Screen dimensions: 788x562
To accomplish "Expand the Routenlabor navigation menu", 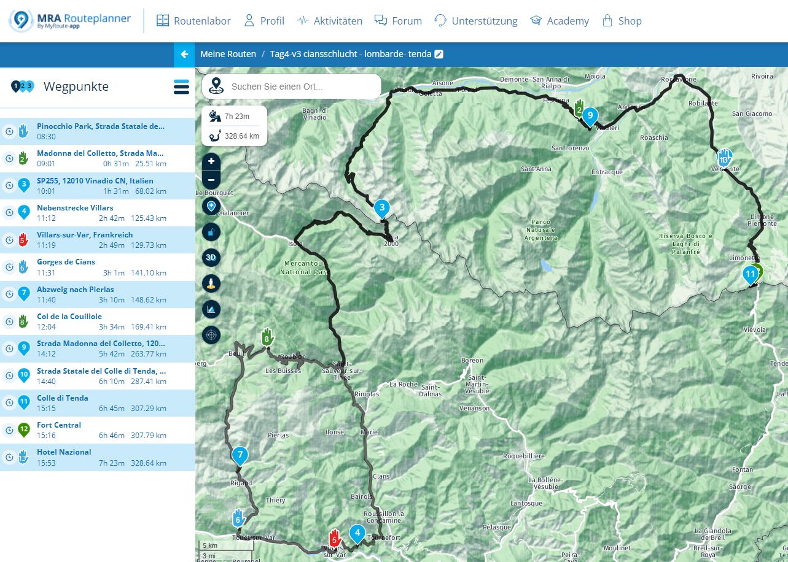I will click(193, 21).
